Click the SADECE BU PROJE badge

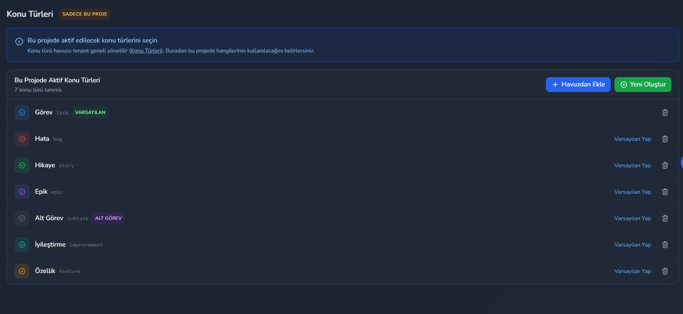(85, 14)
